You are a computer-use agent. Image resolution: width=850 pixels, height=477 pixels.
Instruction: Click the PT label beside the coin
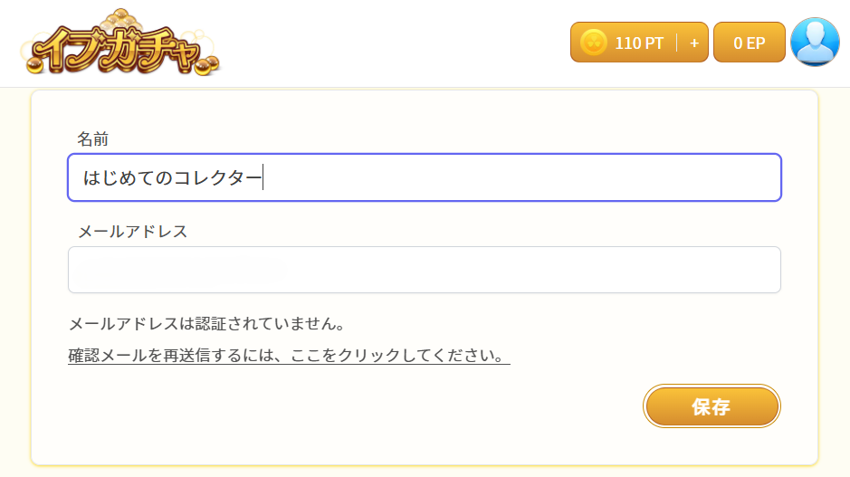click(654, 43)
